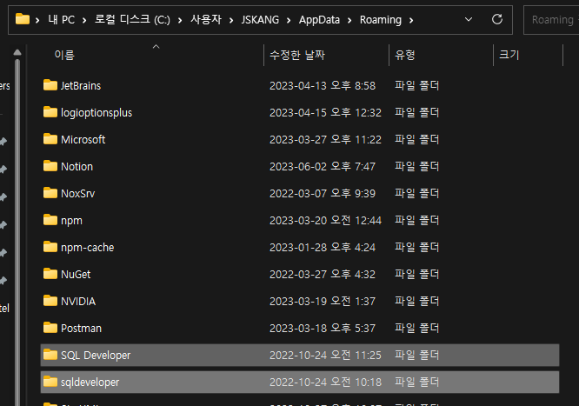Select the npm folder icon
The image size is (579, 406).
[50, 220]
